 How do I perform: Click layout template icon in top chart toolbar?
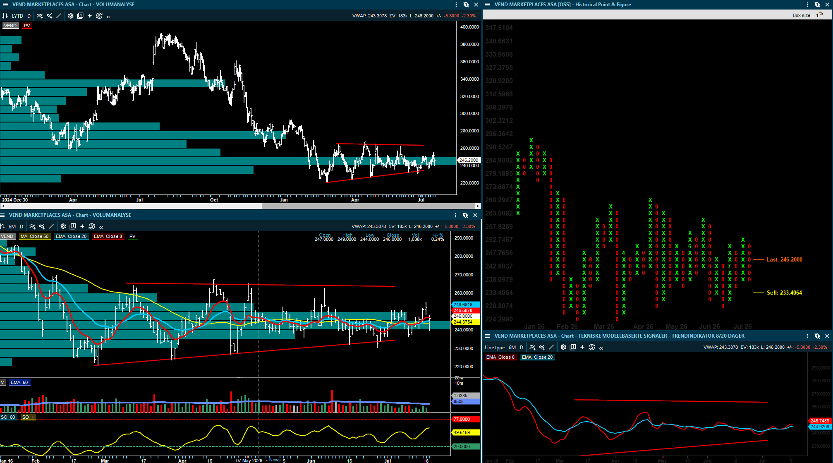[80, 16]
